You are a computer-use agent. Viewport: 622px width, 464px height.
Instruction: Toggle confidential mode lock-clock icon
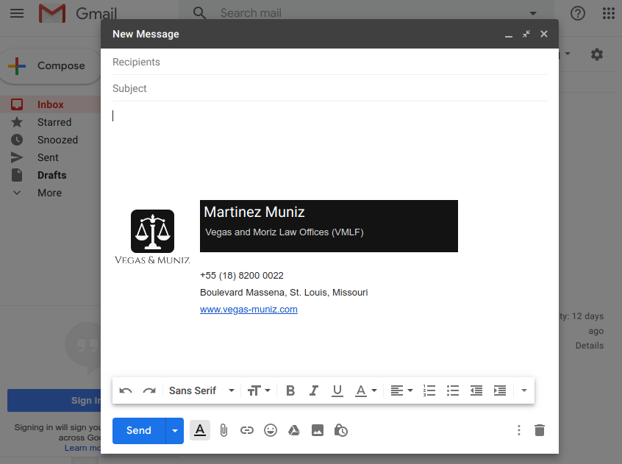(340, 430)
